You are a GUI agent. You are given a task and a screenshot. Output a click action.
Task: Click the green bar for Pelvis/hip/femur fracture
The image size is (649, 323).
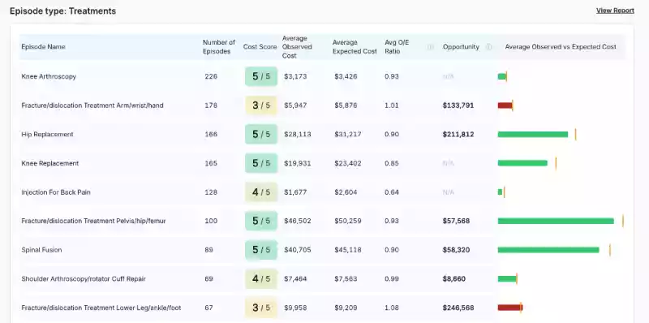[x=556, y=221]
